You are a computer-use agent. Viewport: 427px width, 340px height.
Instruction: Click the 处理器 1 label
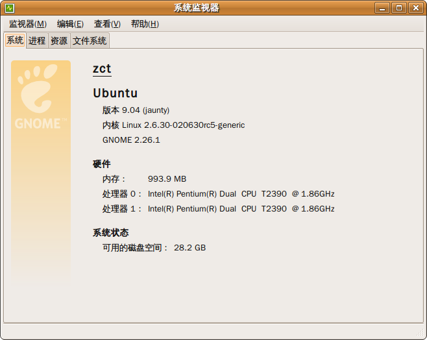[122, 209]
